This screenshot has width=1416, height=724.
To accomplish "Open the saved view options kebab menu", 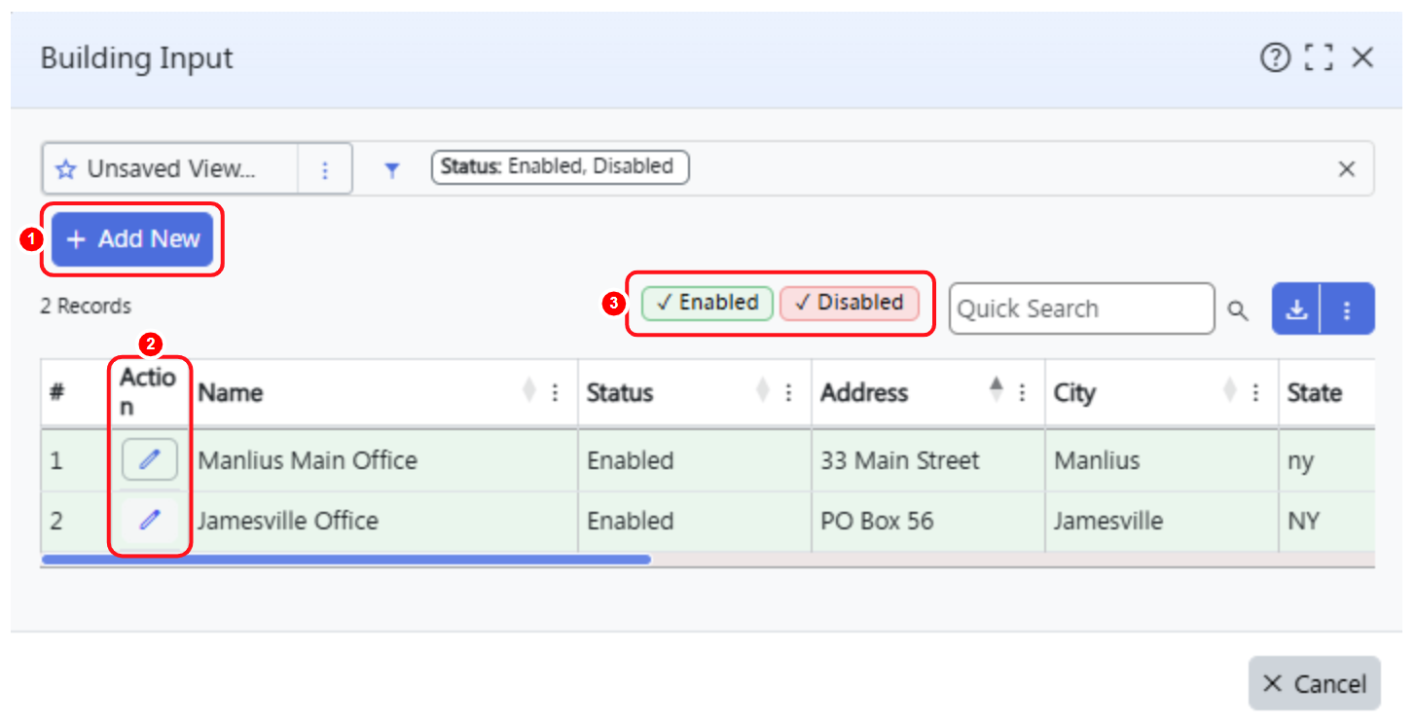I will coord(325,170).
